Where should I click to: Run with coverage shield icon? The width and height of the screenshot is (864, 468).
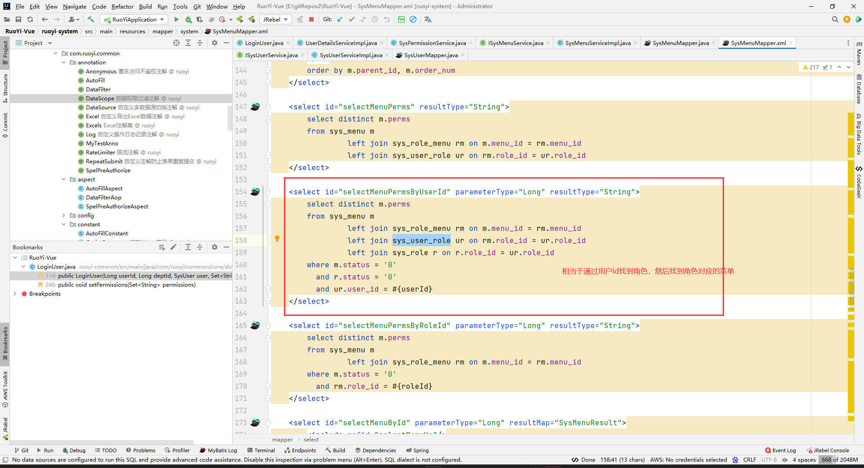tap(200, 19)
